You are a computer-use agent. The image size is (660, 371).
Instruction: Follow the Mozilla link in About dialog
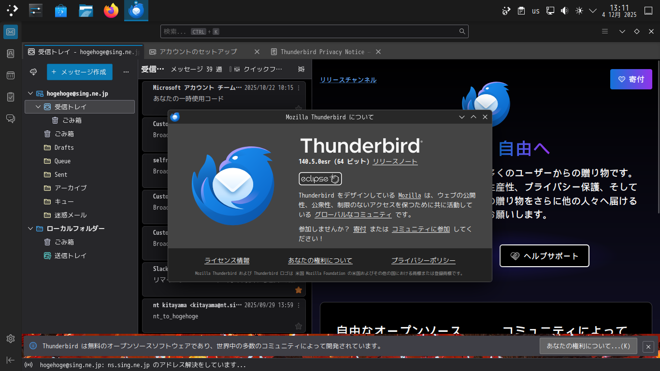click(410, 196)
